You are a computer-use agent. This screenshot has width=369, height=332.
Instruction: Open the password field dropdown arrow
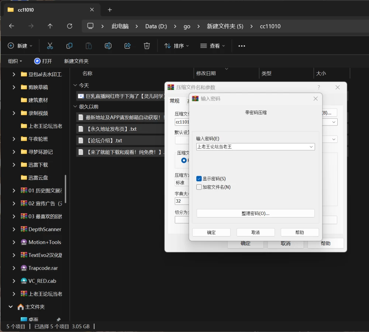point(311,147)
